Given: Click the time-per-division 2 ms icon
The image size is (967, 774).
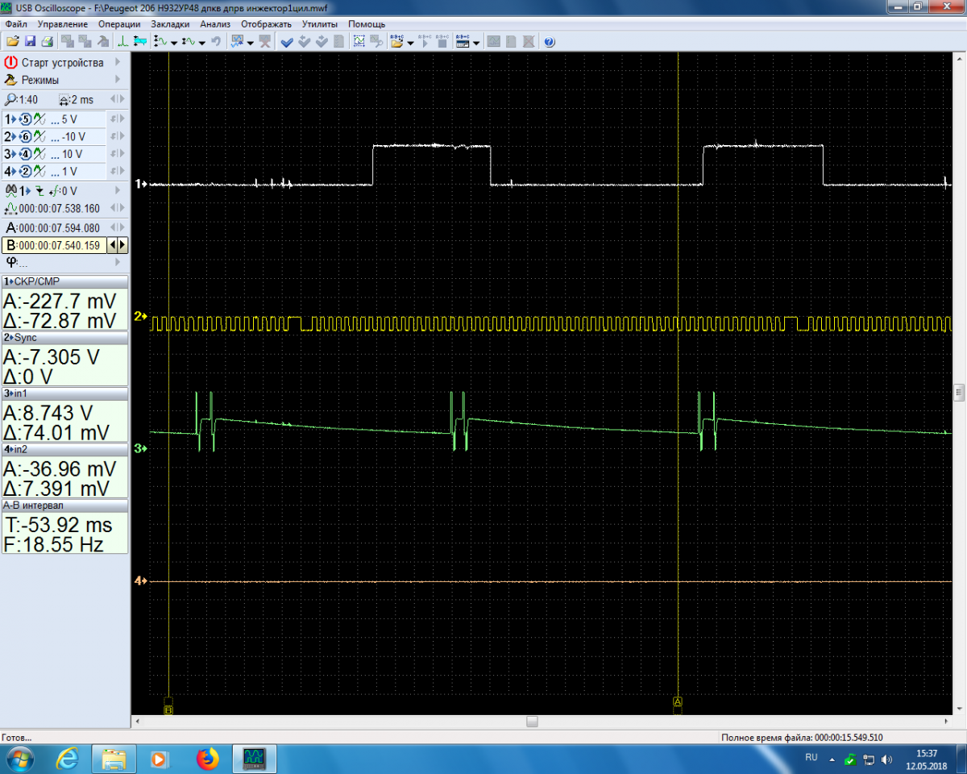Looking at the screenshot, I should pos(64,100).
